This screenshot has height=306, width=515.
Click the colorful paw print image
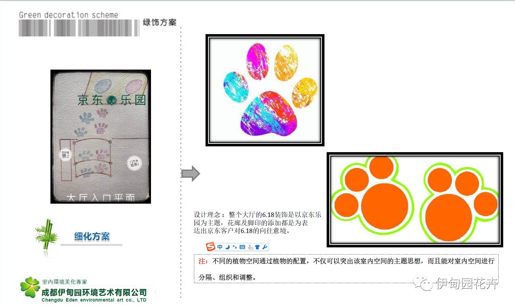265,90
